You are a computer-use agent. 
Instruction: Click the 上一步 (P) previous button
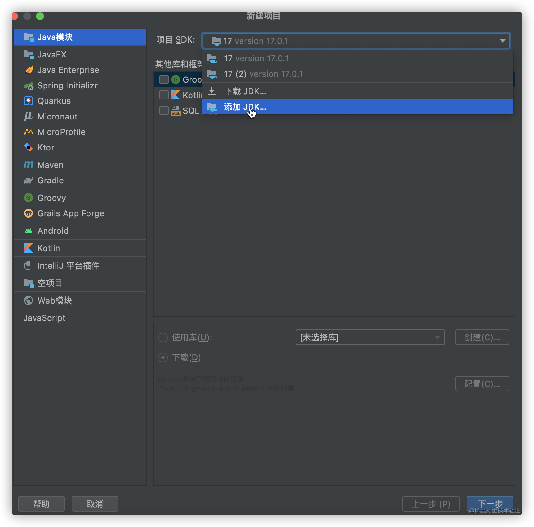[x=431, y=504]
